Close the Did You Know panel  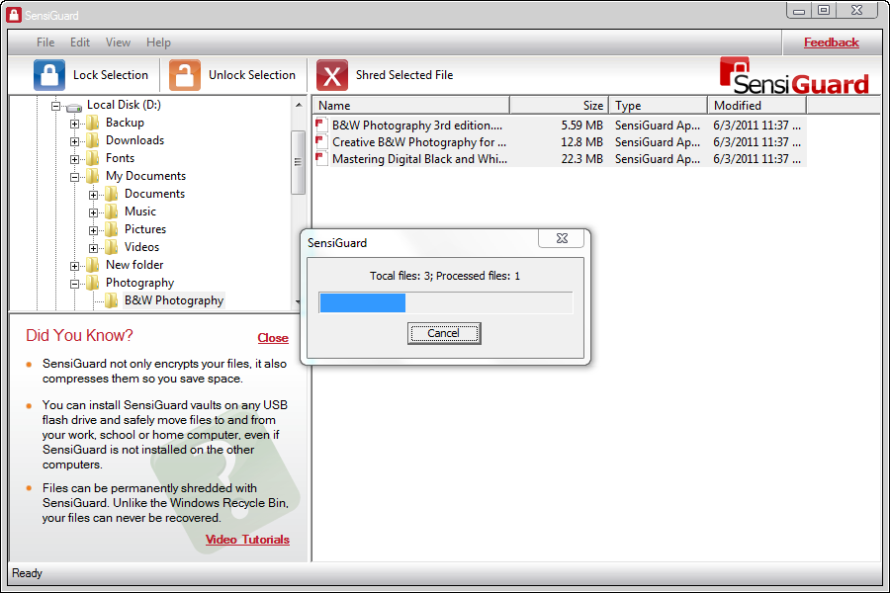pyautogui.click(x=273, y=338)
